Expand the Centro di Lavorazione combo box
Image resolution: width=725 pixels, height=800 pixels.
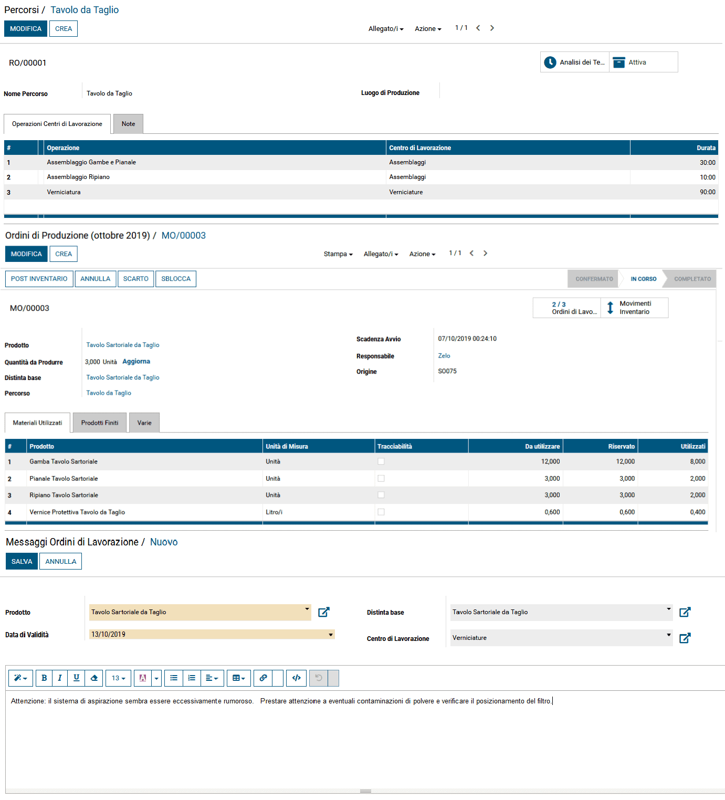pyautogui.click(x=669, y=635)
